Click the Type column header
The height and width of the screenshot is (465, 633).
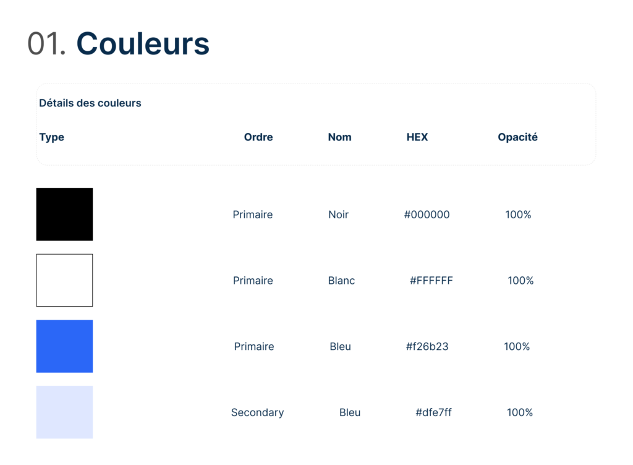(x=52, y=137)
